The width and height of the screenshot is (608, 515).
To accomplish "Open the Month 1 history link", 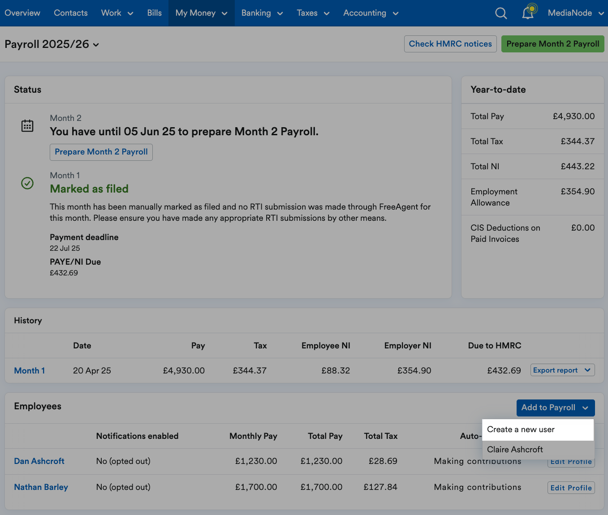I will tap(30, 371).
